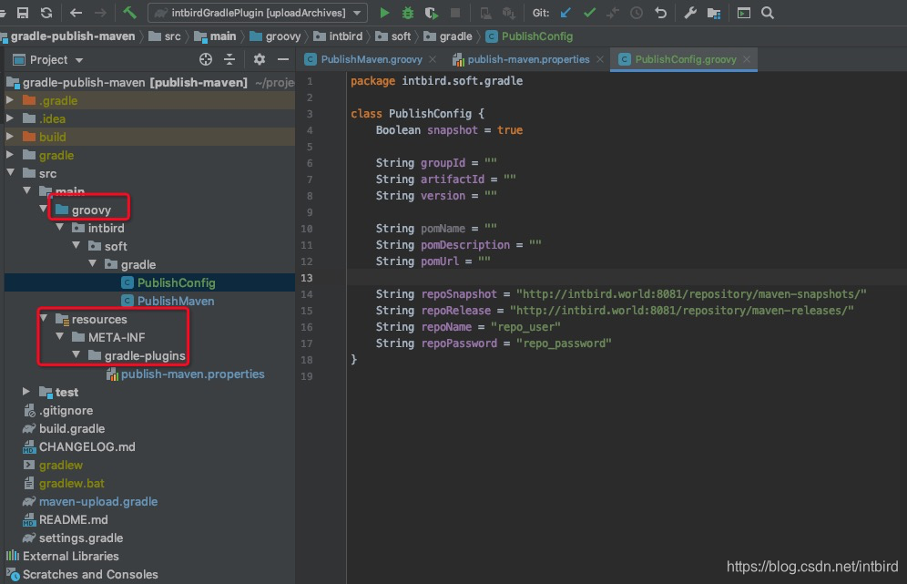
Task: Open settings with the wrench icon
Action: (x=690, y=13)
